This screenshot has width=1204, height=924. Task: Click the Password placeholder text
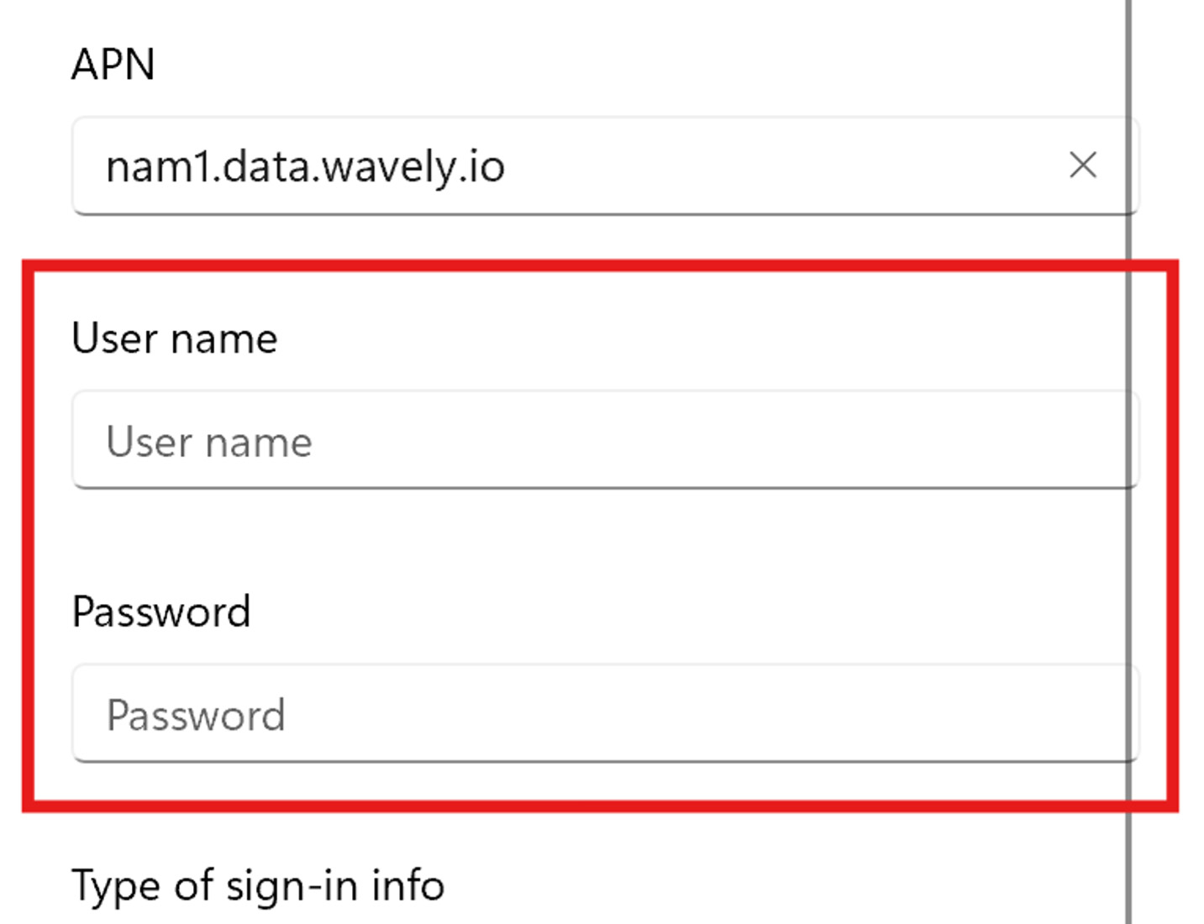click(x=196, y=716)
